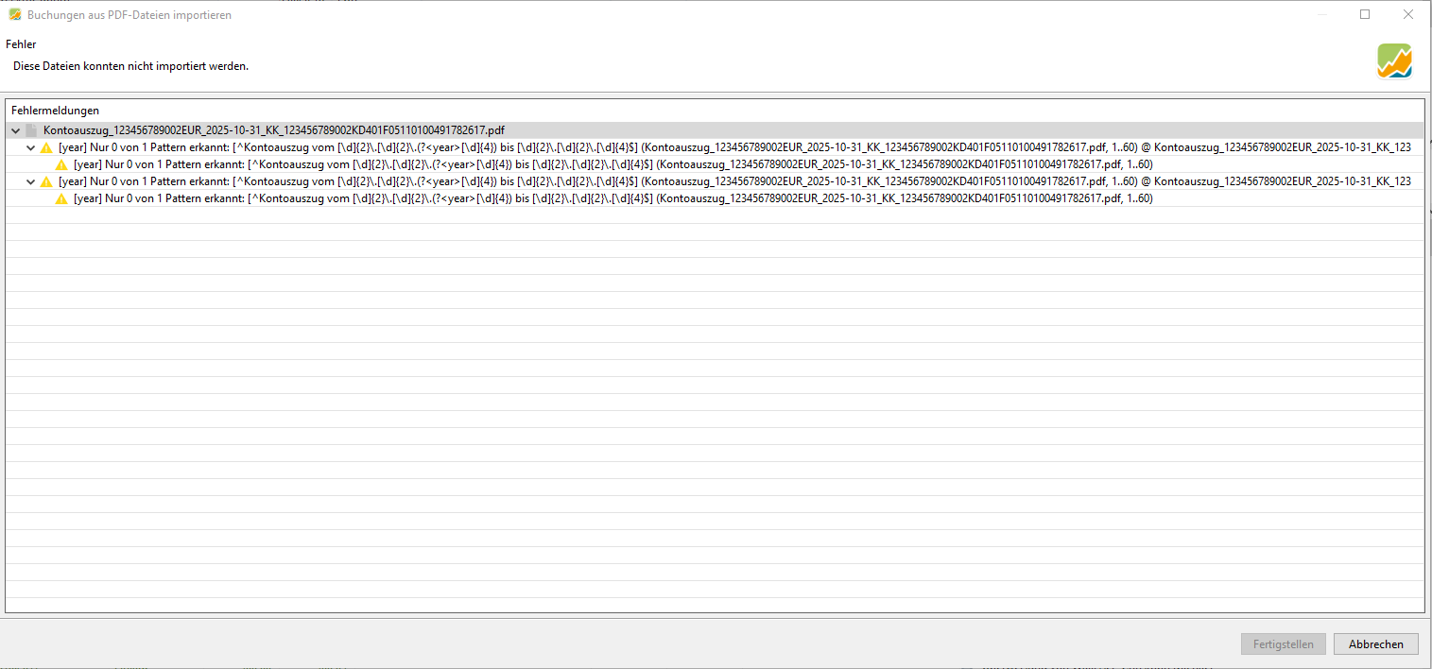The width and height of the screenshot is (1432, 669).
Task: Collapse the first [year] warning entry
Action: coord(31,147)
